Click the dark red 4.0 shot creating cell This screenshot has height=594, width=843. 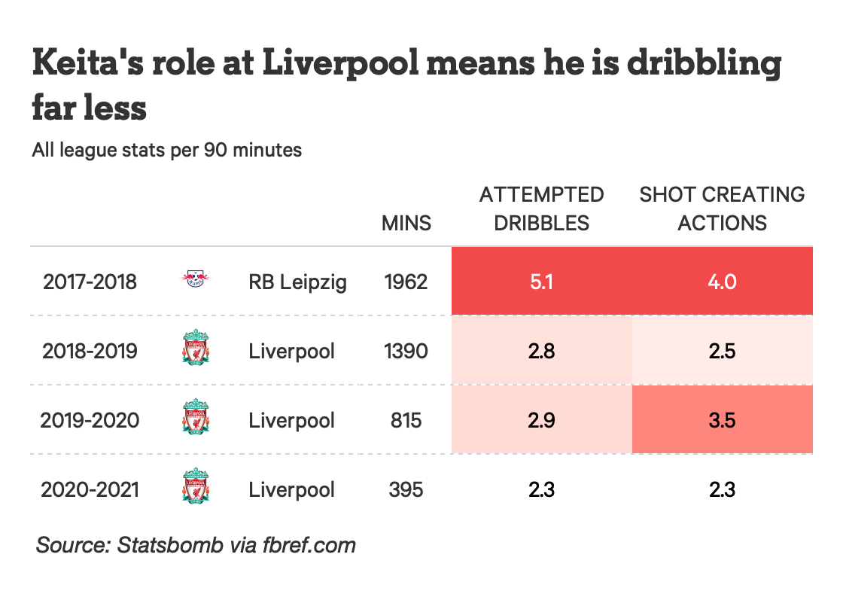pos(722,282)
